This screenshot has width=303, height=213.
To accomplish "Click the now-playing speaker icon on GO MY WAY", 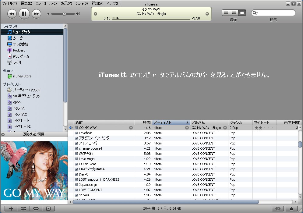I will coord(71,128).
